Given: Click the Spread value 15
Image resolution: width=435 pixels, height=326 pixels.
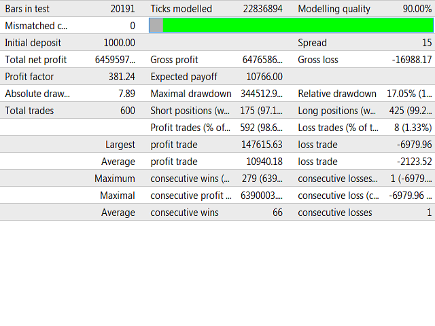Looking at the screenshot, I should pos(427,43).
